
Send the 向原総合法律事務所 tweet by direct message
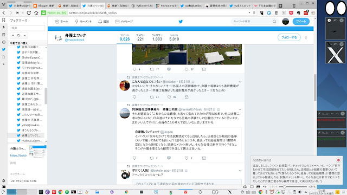point(204,158)
